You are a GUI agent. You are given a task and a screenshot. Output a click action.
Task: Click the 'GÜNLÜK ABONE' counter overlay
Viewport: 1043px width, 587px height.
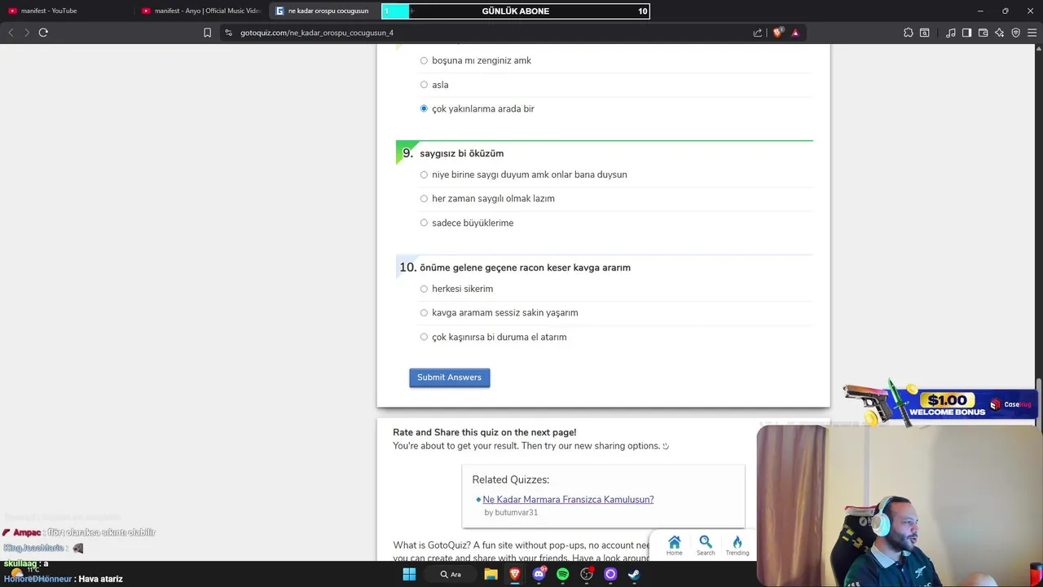point(516,11)
